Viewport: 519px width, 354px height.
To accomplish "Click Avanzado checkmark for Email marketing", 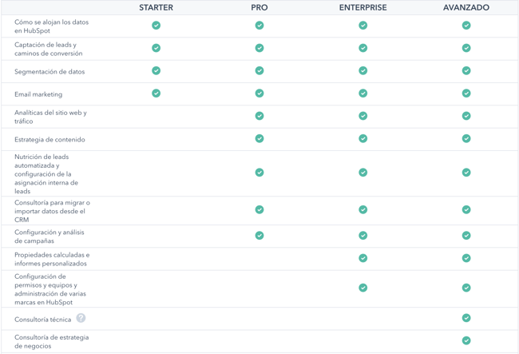I will coord(466,93).
